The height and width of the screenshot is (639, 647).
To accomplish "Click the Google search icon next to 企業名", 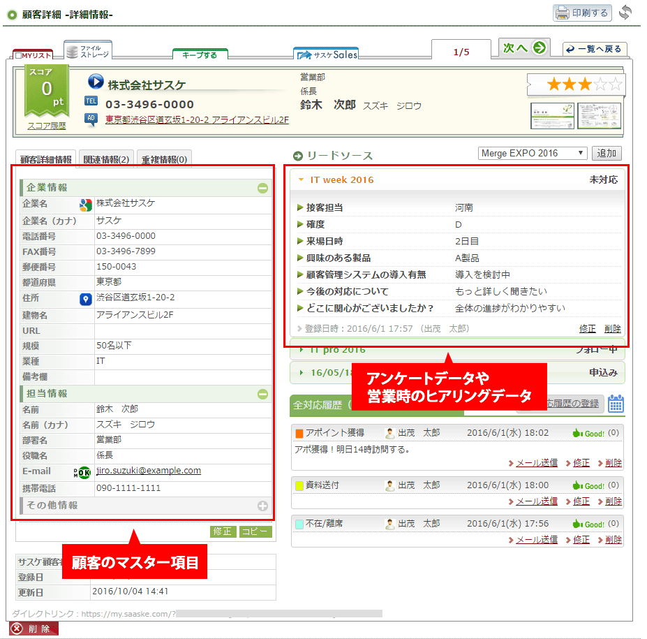I will [x=86, y=205].
